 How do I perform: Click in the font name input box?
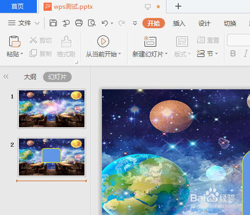239,40
